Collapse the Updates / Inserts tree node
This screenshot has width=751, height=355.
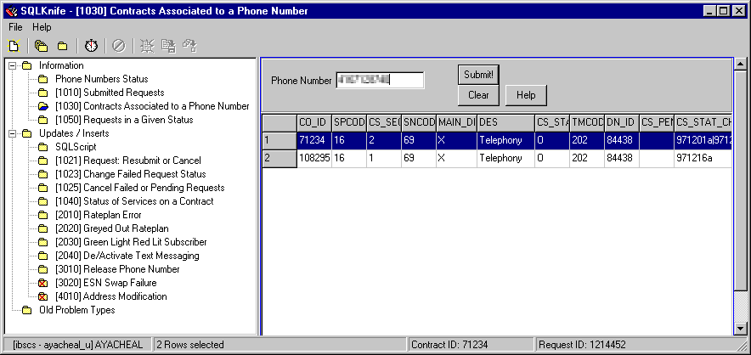[x=12, y=133]
